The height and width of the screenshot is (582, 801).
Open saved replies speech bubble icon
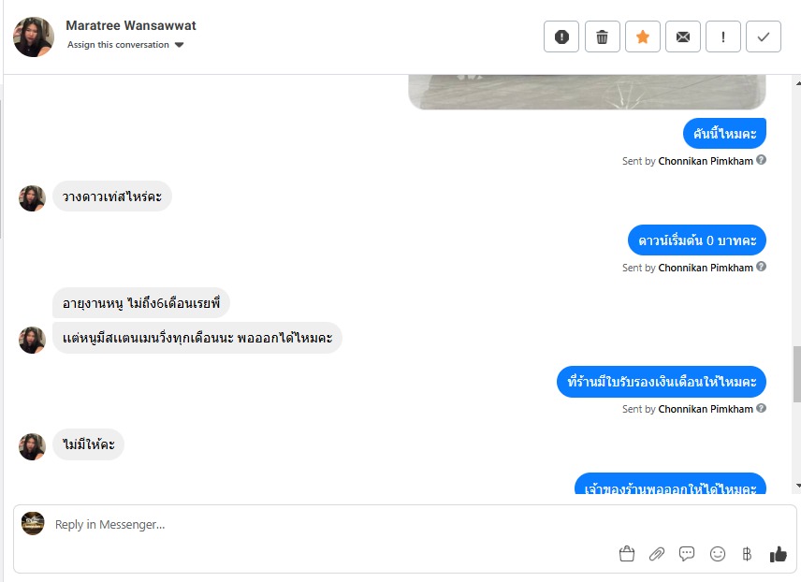(687, 554)
